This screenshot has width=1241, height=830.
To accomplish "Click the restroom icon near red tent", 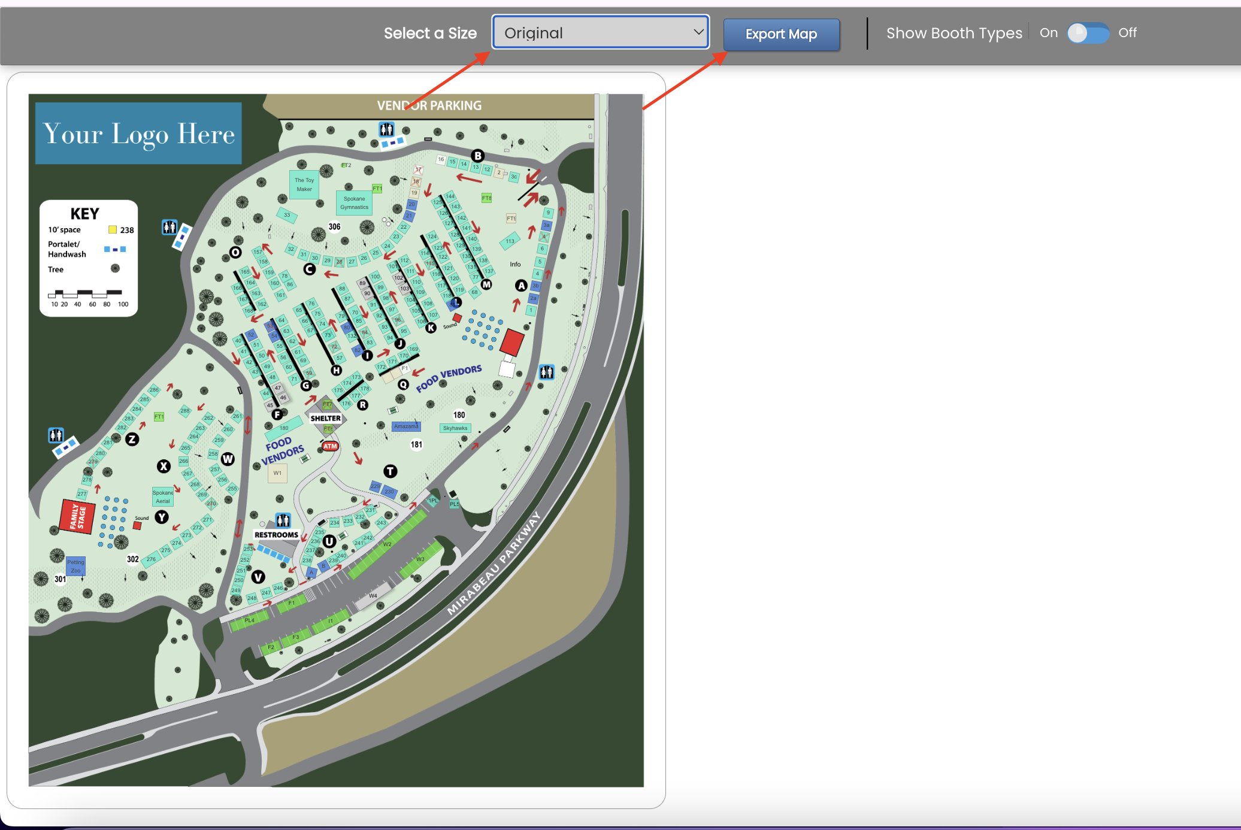I will click(x=546, y=372).
